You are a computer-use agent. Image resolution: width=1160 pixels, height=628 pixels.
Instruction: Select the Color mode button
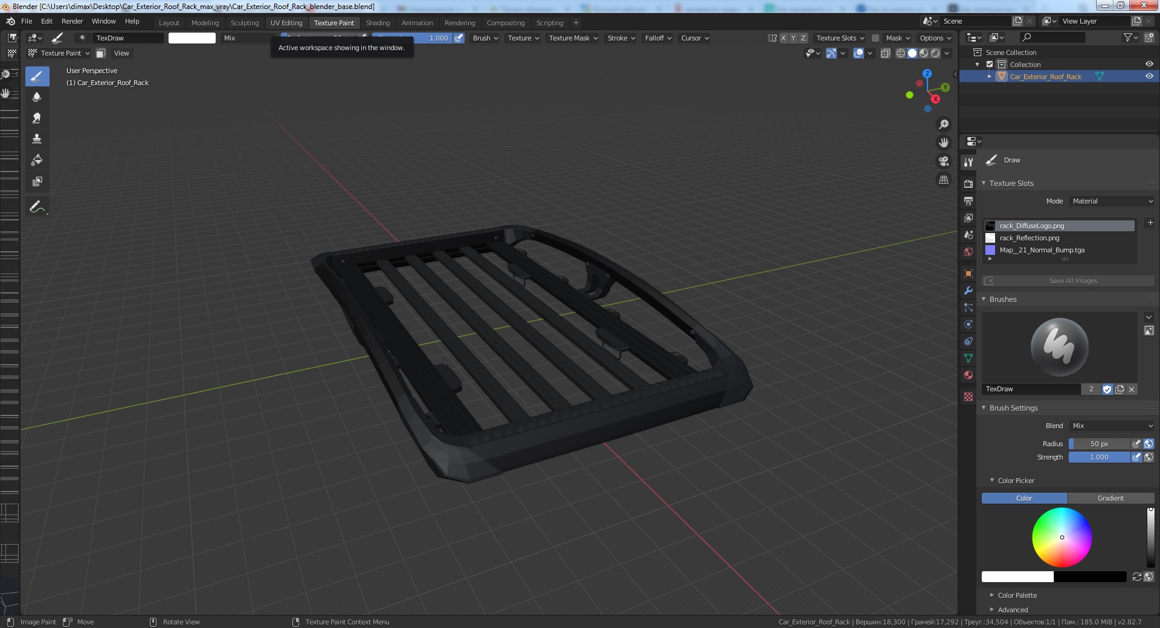[1025, 498]
